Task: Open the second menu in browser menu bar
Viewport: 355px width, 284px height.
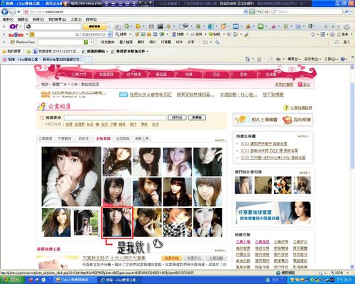Action: click(x=23, y=19)
